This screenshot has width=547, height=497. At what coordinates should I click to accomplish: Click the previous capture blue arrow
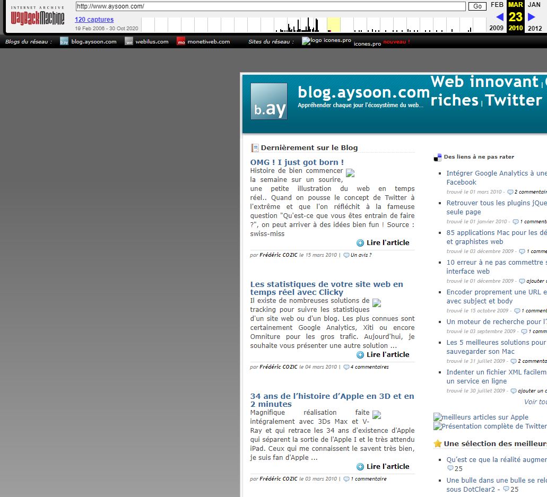point(499,17)
